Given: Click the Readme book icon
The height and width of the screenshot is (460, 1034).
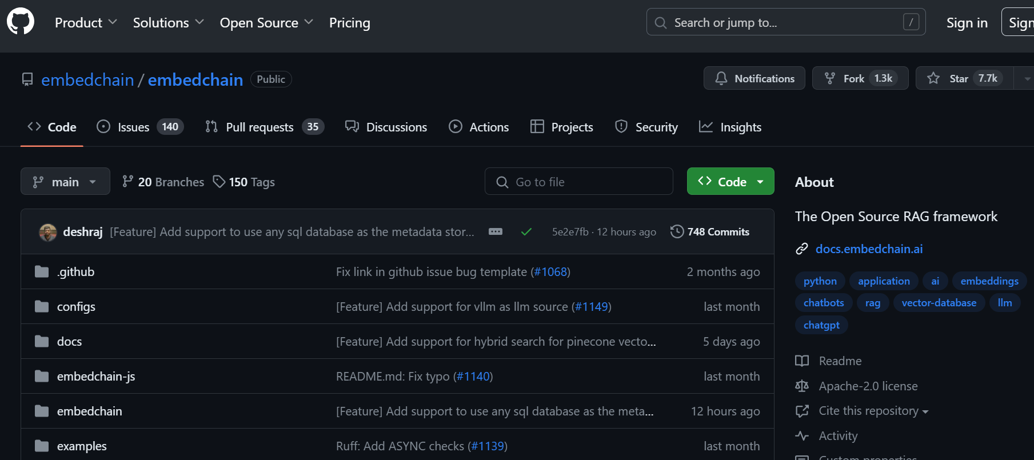Looking at the screenshot, I should (x=802, y=361).
